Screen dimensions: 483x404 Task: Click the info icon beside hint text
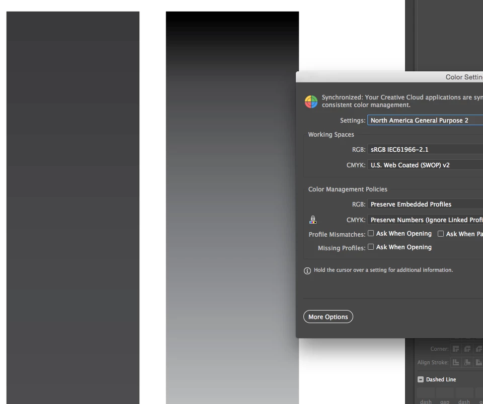(307, 271)
